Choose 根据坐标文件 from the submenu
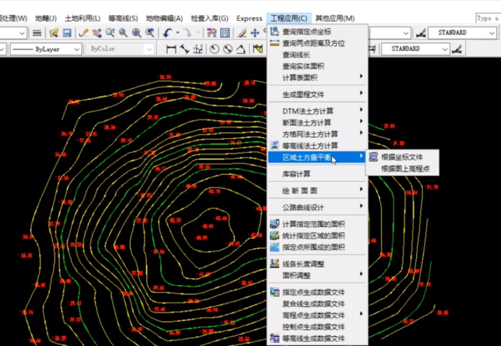501x346 pixels. 402,158
